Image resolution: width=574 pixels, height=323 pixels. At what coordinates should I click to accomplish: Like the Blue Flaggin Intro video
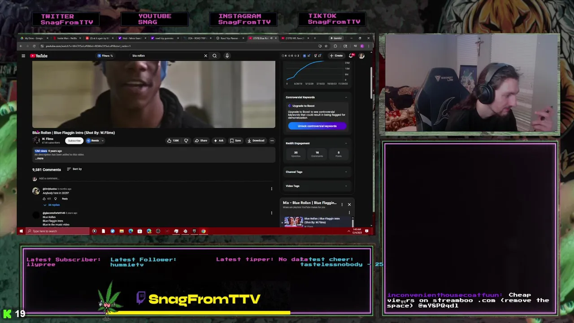(173, 140)
